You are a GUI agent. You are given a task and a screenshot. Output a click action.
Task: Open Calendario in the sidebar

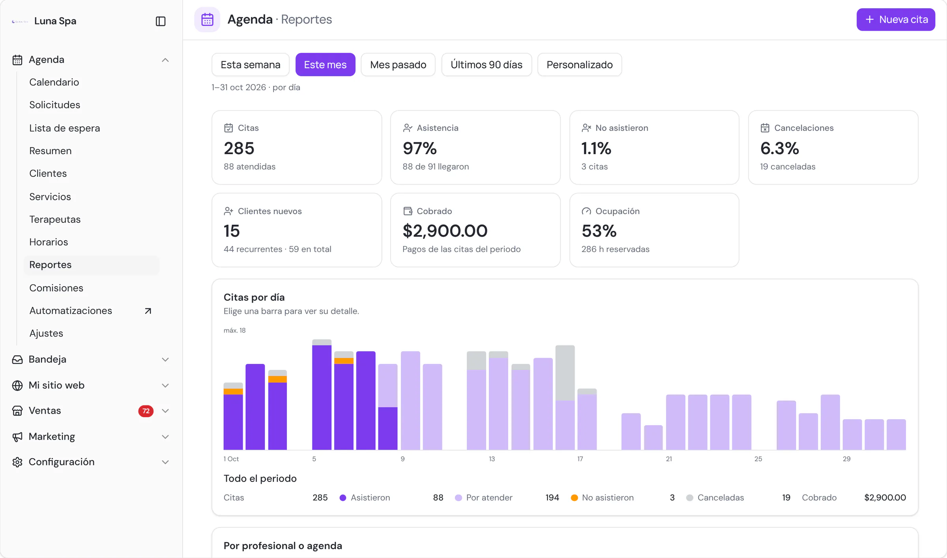pos(54,82)
